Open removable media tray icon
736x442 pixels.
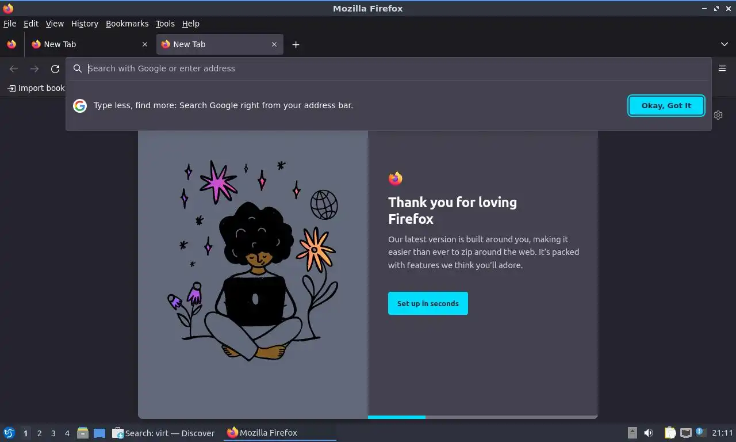pos(632,433)
